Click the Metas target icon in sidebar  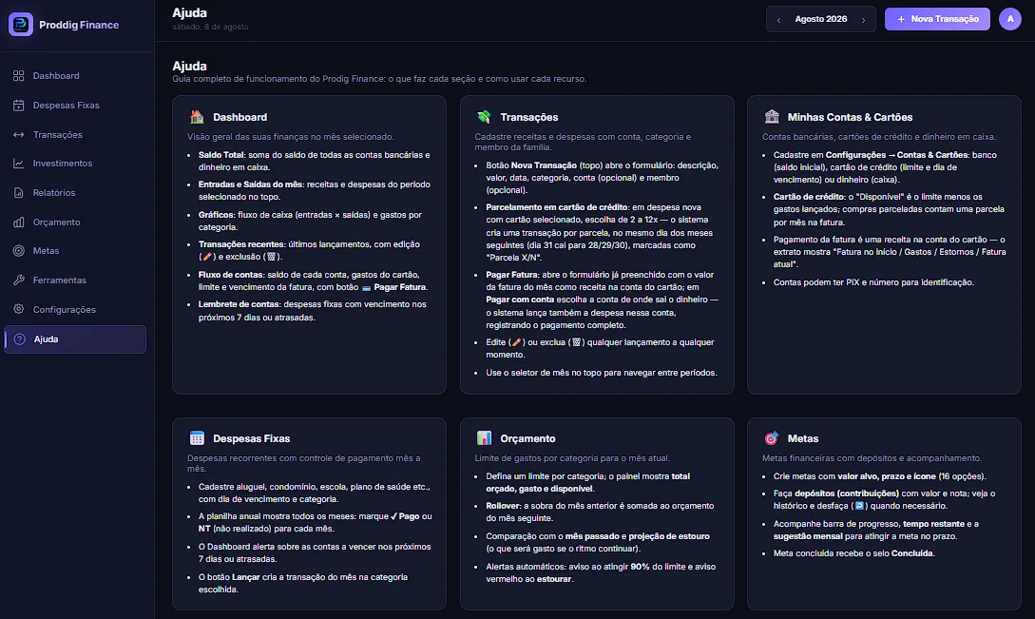click(18, 251)
